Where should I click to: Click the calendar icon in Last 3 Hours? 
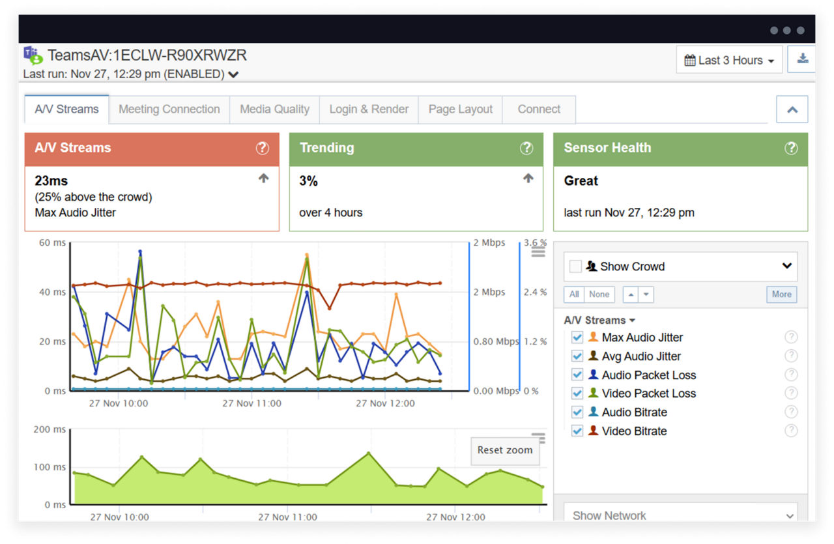coord(690,61)
